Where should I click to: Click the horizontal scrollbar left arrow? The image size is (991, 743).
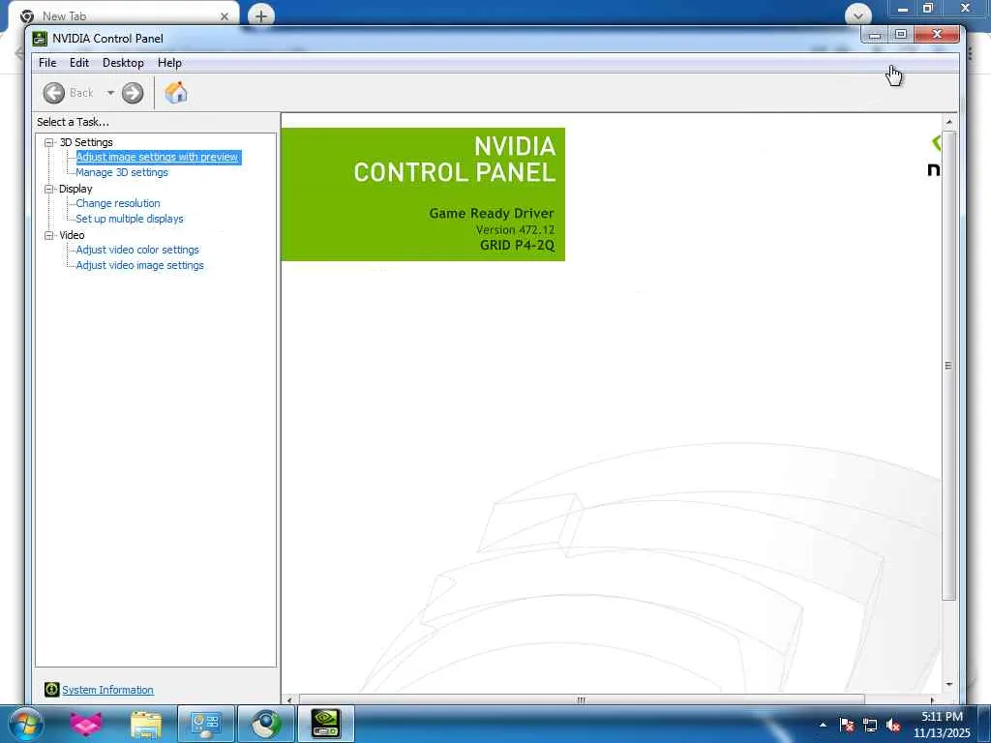point(289,700)
